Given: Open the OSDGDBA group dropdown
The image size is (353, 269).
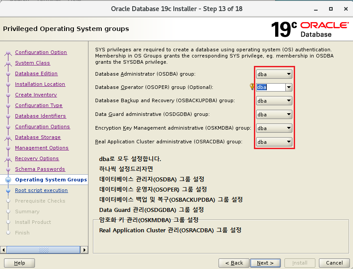Looking at the screenshot, I should 274,114.
